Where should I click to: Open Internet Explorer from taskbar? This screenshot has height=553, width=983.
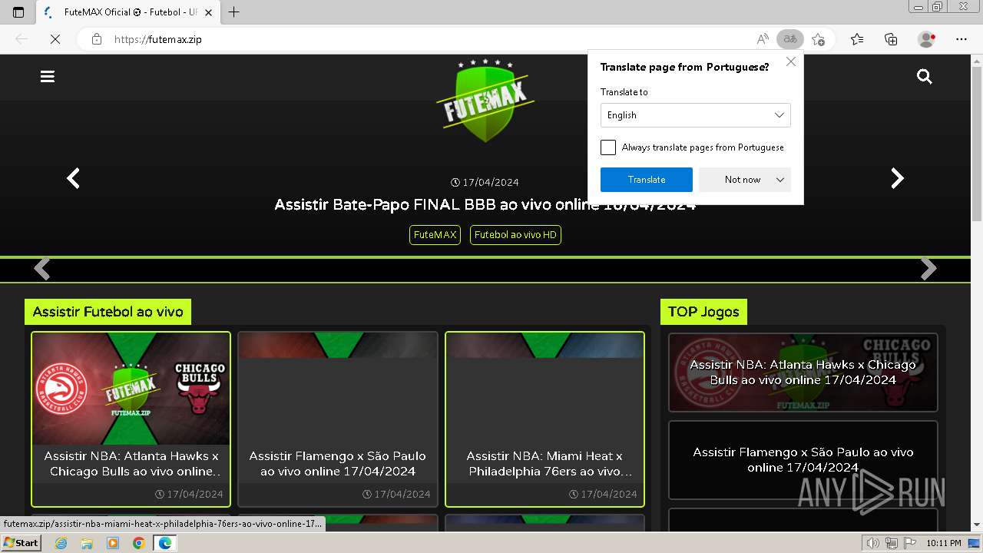tap(61, 543)
